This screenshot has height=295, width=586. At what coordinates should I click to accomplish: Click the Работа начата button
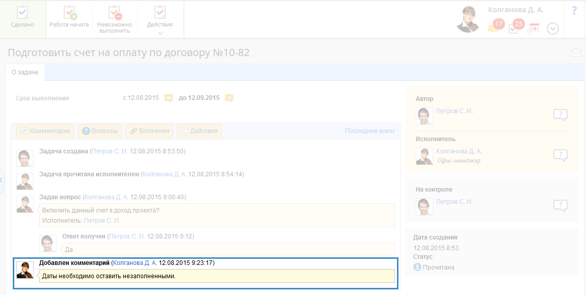coord(69,19)
